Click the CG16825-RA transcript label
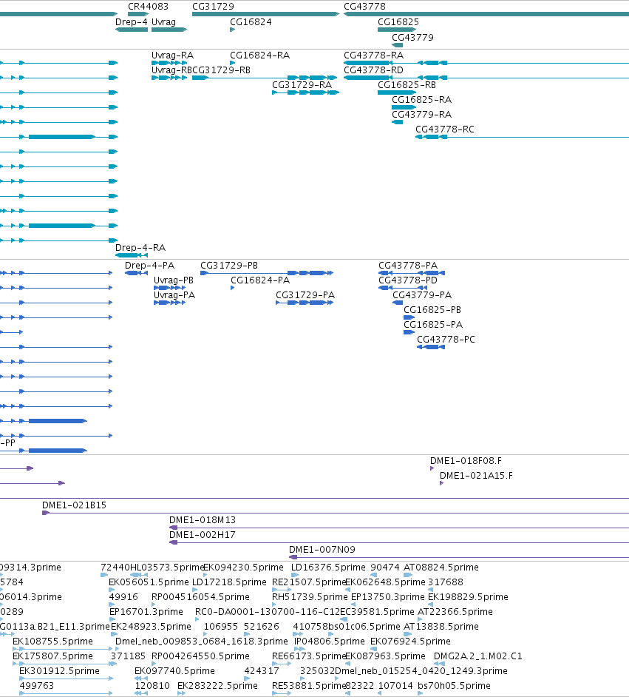The image size is (629, 697). pyautogui.click(x=422, y=100)
